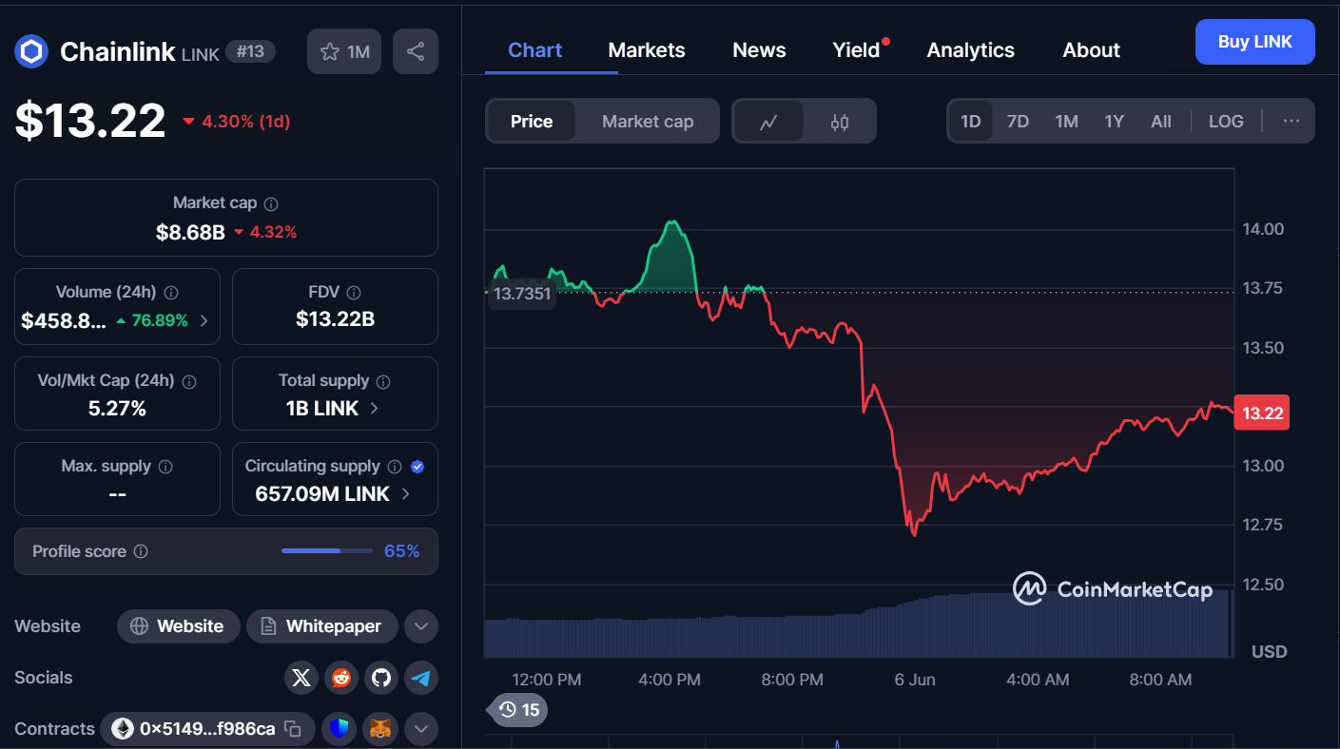Click the Volume (24h) info icon

pos(171,293)
